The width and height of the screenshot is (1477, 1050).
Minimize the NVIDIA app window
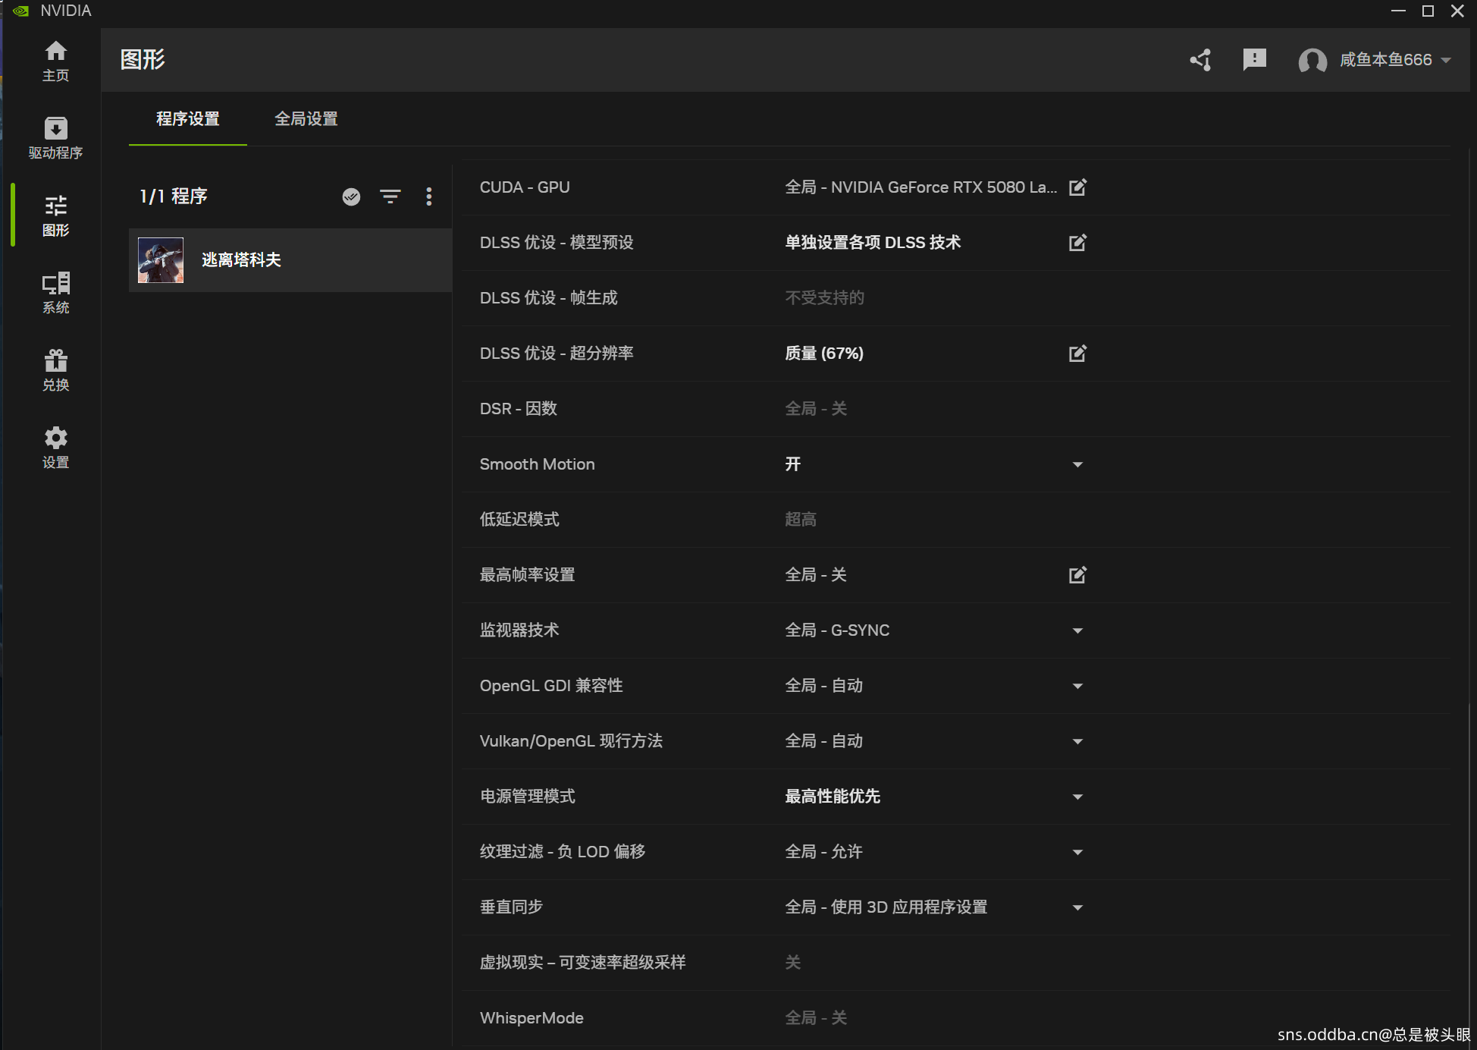(1398, 11)
